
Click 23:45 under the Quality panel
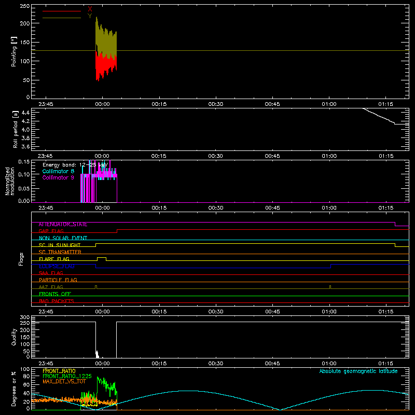46,364
